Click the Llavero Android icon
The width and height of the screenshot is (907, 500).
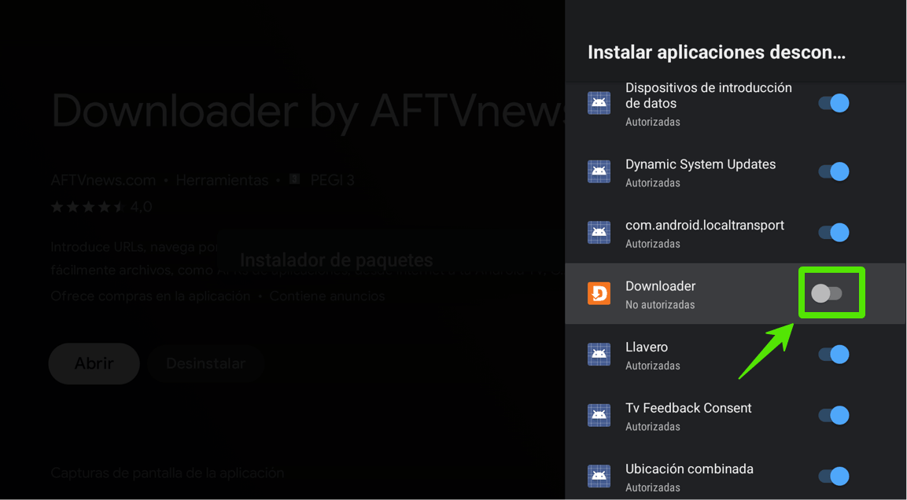tap(599, 355)
